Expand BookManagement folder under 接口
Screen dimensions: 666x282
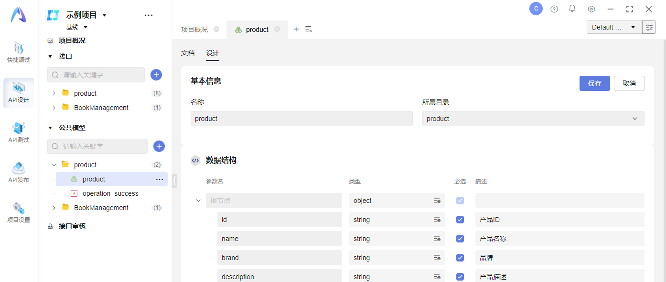coord(54,108)
